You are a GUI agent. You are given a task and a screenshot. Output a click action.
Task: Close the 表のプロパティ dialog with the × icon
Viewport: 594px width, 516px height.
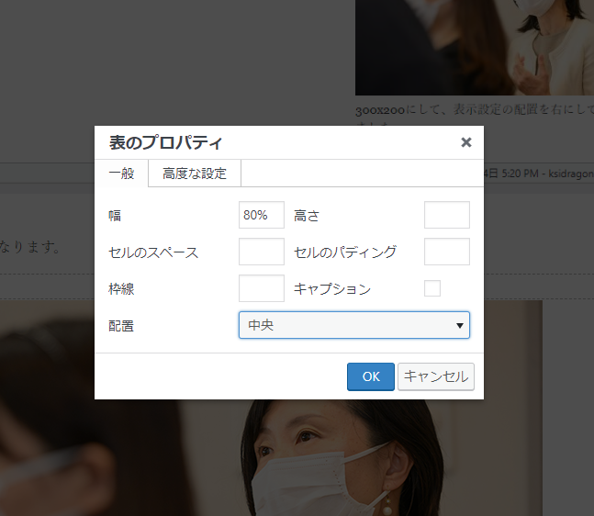pos(465,142)
